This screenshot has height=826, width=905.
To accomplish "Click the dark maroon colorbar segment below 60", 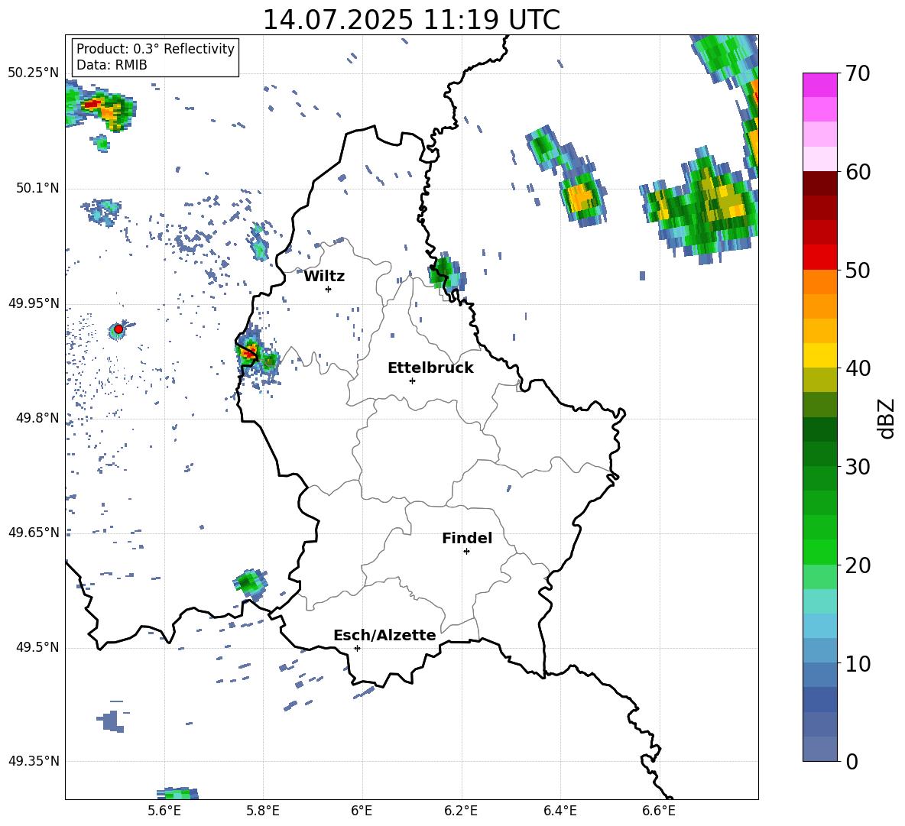I will pyautogui.click(x=820, y=183).
